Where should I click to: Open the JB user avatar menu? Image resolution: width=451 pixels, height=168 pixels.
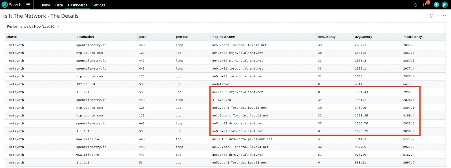pos(445,5)
